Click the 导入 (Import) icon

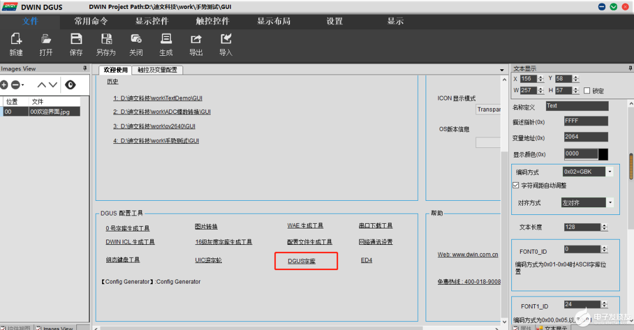pyautogui.click(x=225, y=39)
